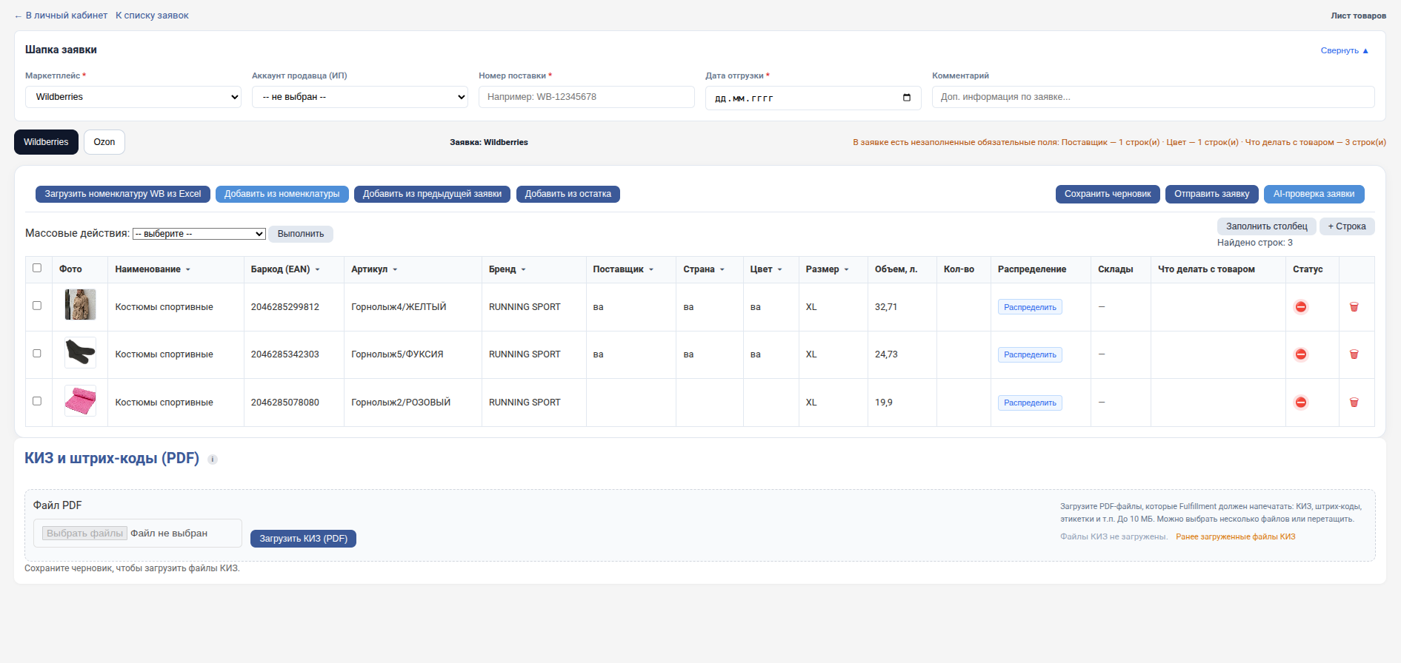Click pink scarf product thumbnail

[80, 401]
